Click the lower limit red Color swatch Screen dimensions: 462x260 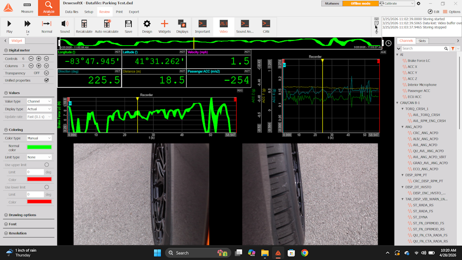tap(39, 202)
